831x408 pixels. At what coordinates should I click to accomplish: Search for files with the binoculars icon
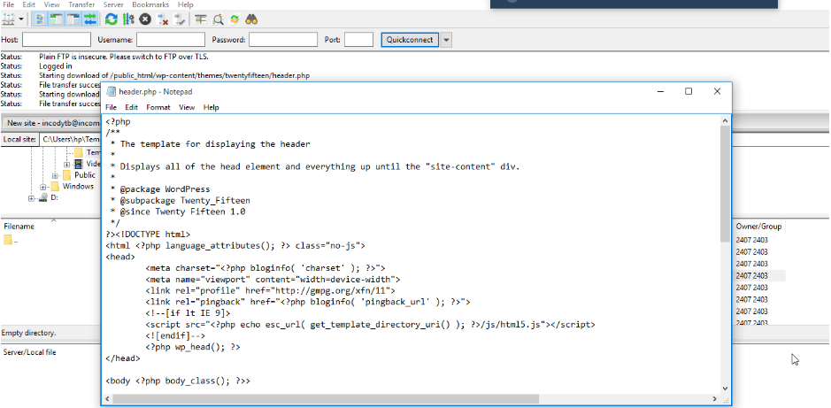click(x=251, y=19)
